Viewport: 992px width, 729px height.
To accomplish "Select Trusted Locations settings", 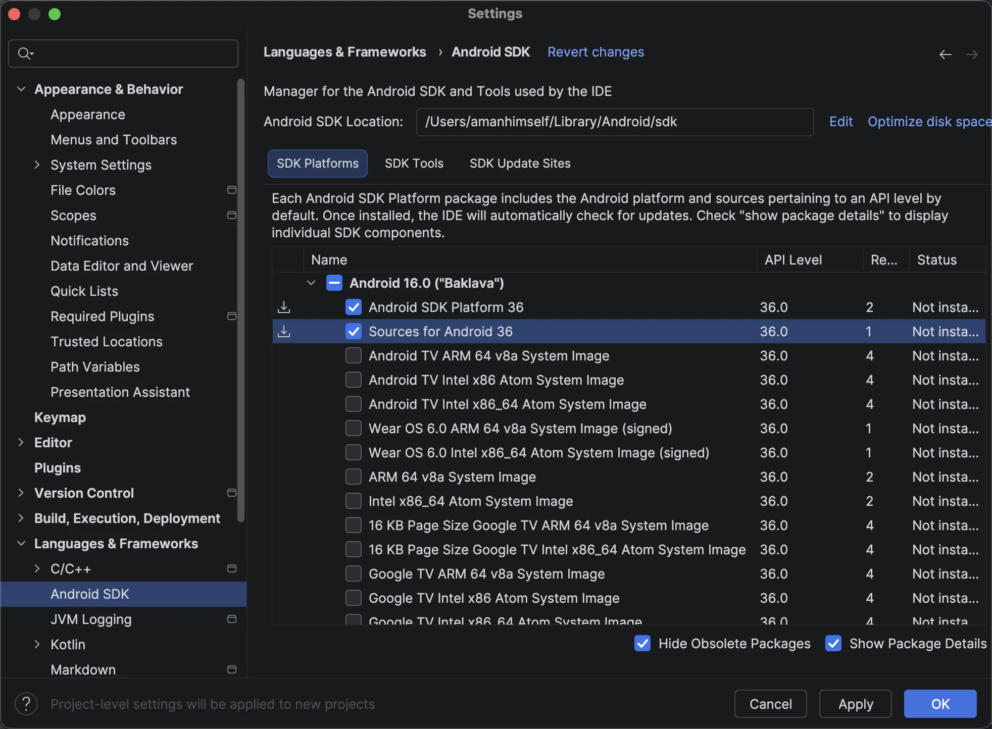I will [107, 342].
